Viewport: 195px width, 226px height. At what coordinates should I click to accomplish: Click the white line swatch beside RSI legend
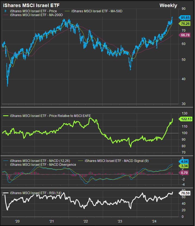point(6,193)
